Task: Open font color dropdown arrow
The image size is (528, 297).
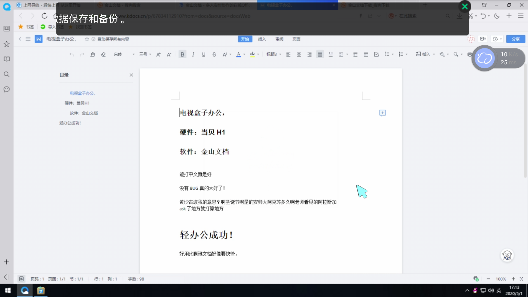Action: [x=244, y=54]
